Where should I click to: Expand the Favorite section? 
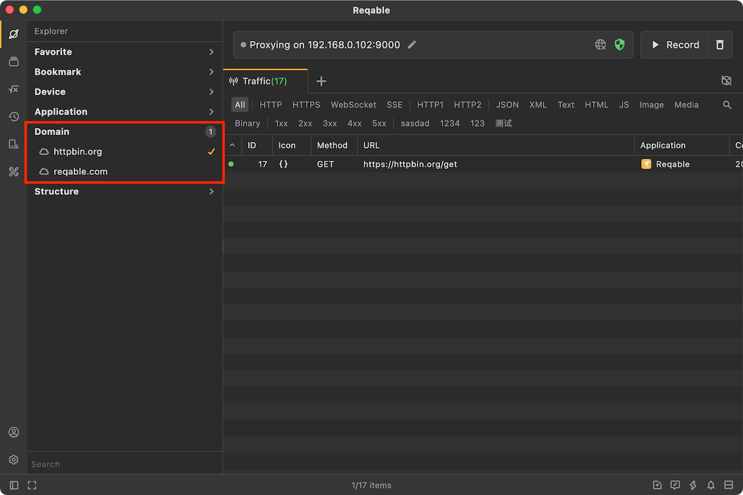(x=125, y=52)
